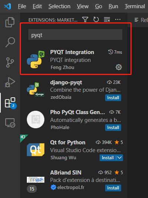Select the Extensions view icon with badge
Image resolution: width=148 pixels, height=198 pixels.
coord(10,103)
